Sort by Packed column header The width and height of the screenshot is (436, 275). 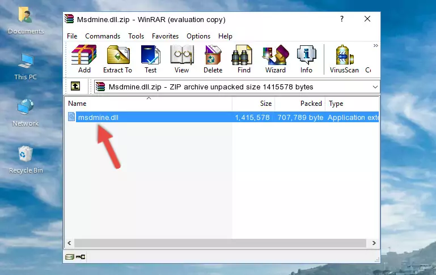click(x=300, y=104)
